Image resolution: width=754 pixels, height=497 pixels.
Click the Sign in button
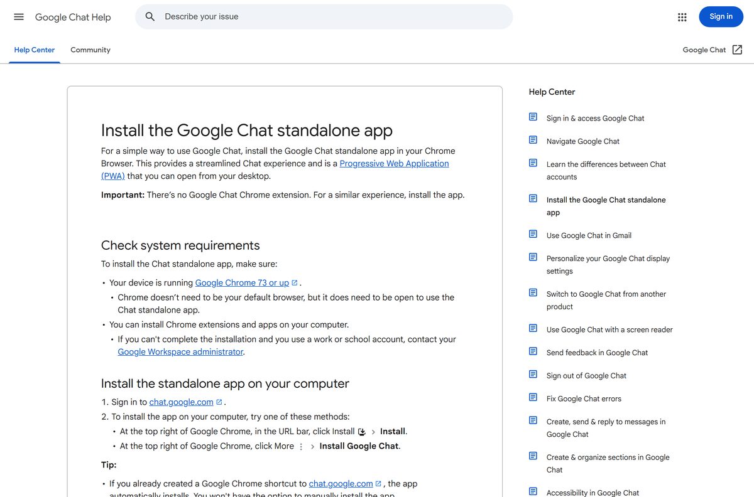pos(721,17)
